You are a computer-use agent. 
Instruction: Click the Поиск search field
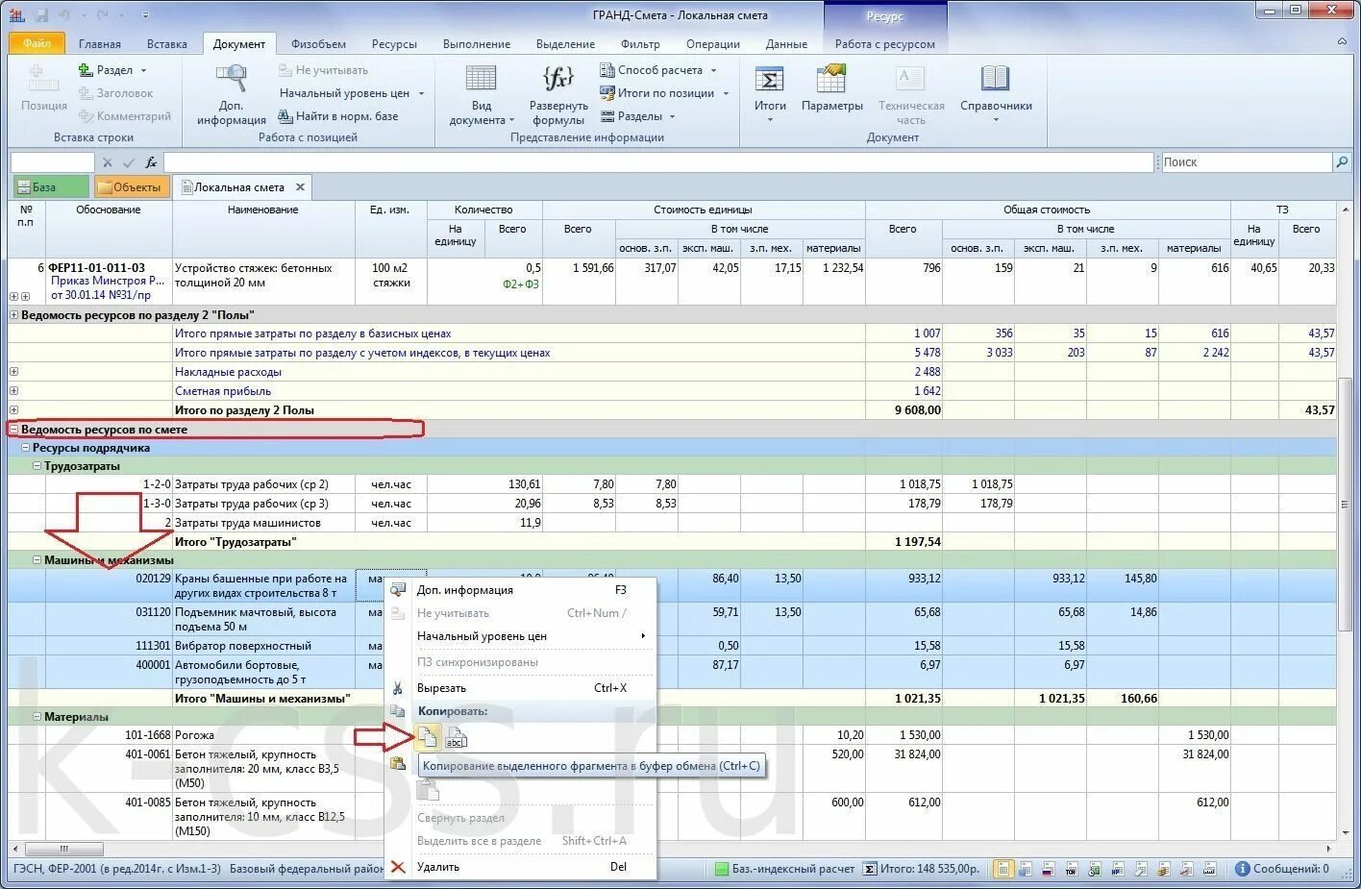click(x=1246, y=162)
